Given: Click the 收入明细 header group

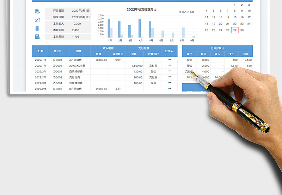Looking at the screenshot, I should [108, 48].
